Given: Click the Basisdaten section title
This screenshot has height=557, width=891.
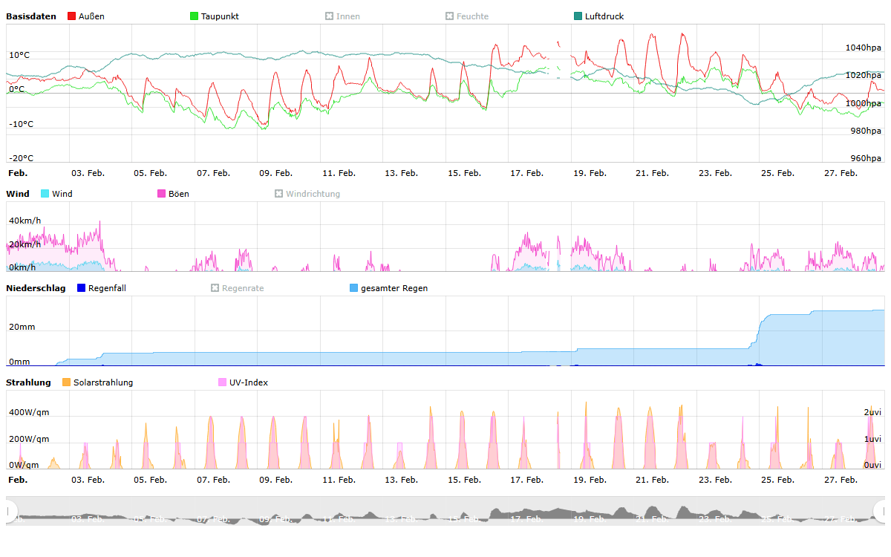Looking at the screenshot, I should [x=30, y=16].
